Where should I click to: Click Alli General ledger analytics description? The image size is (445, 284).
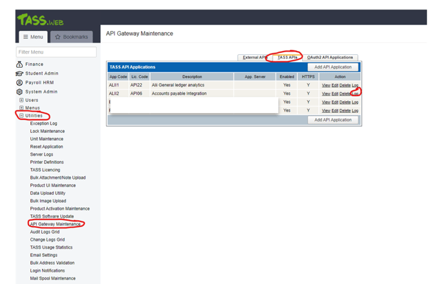coord(178,85)
